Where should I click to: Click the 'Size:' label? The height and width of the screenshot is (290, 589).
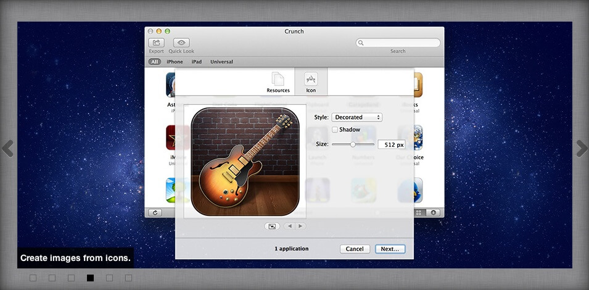click(x=323, y=144)
